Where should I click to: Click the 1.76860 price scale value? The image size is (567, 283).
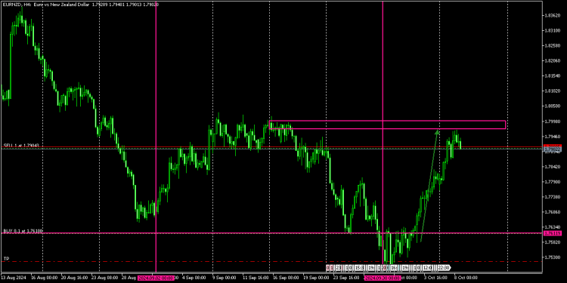click(x=553, y=212)
